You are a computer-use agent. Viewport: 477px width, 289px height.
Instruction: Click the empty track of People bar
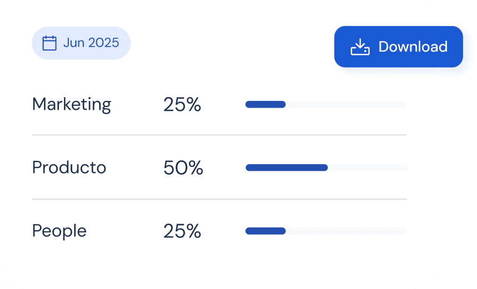tap(346, 231)
